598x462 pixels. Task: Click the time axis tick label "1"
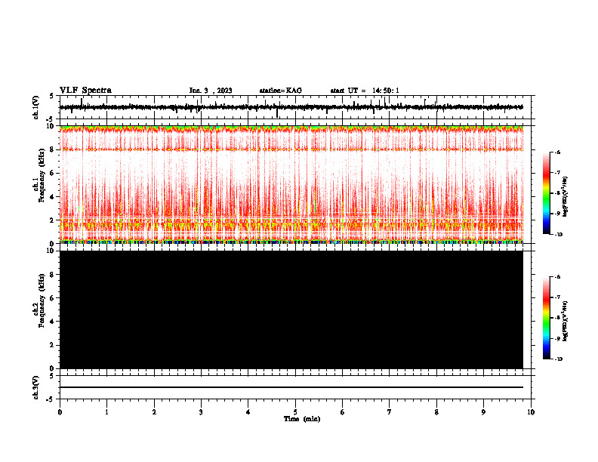[x=106, y=412]
